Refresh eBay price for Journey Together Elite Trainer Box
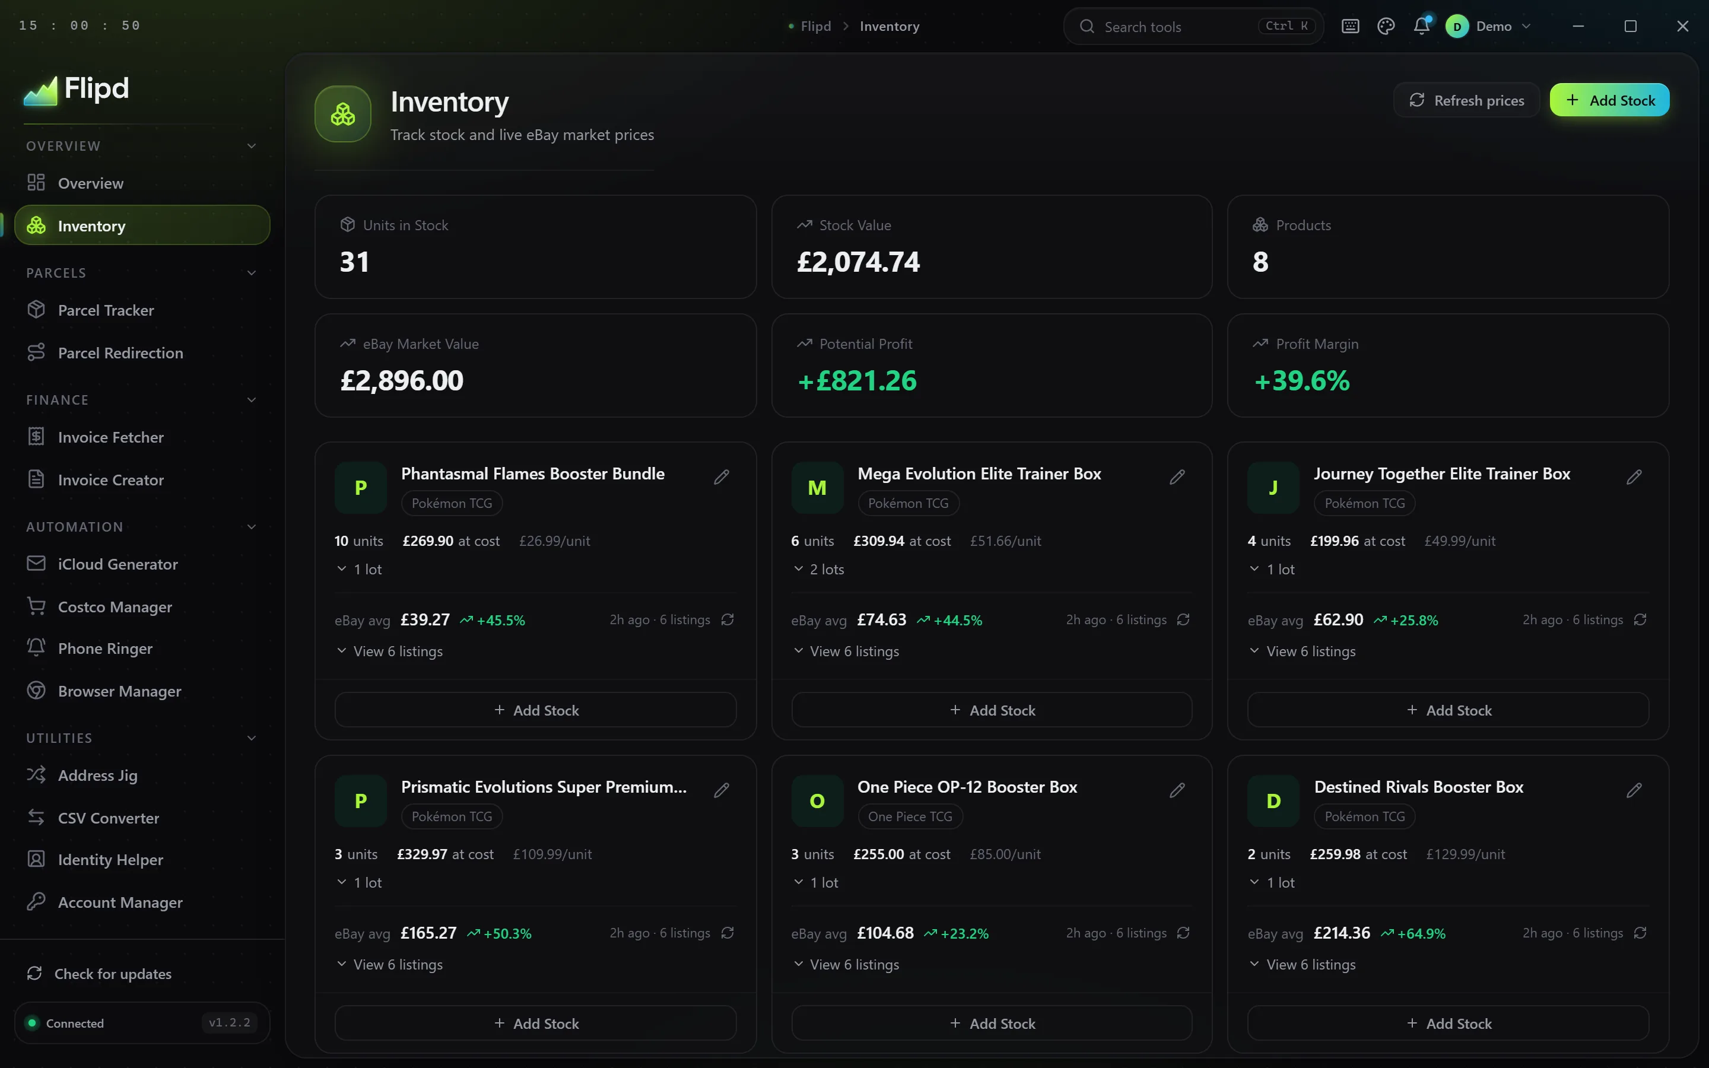This screenshot has height=1068, width=1709. point(1640,619)
